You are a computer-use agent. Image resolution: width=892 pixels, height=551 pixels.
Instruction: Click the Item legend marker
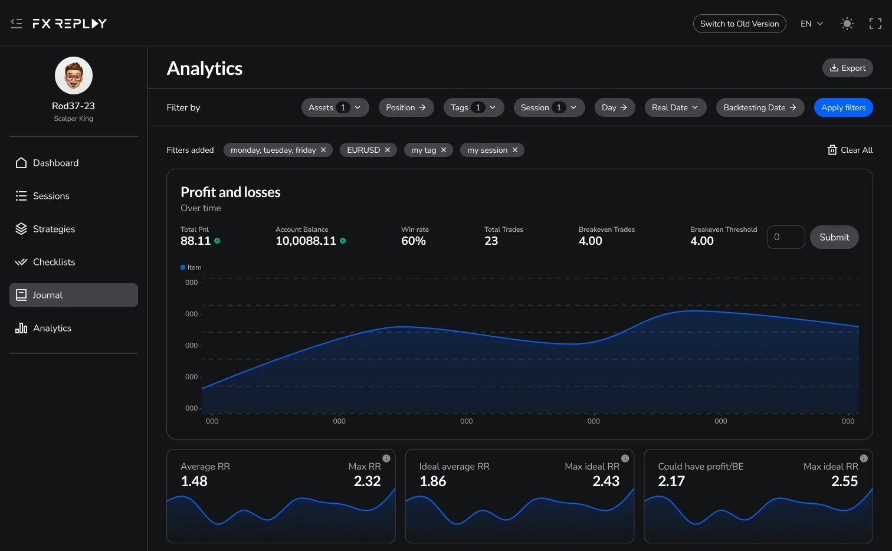point(183,267)
